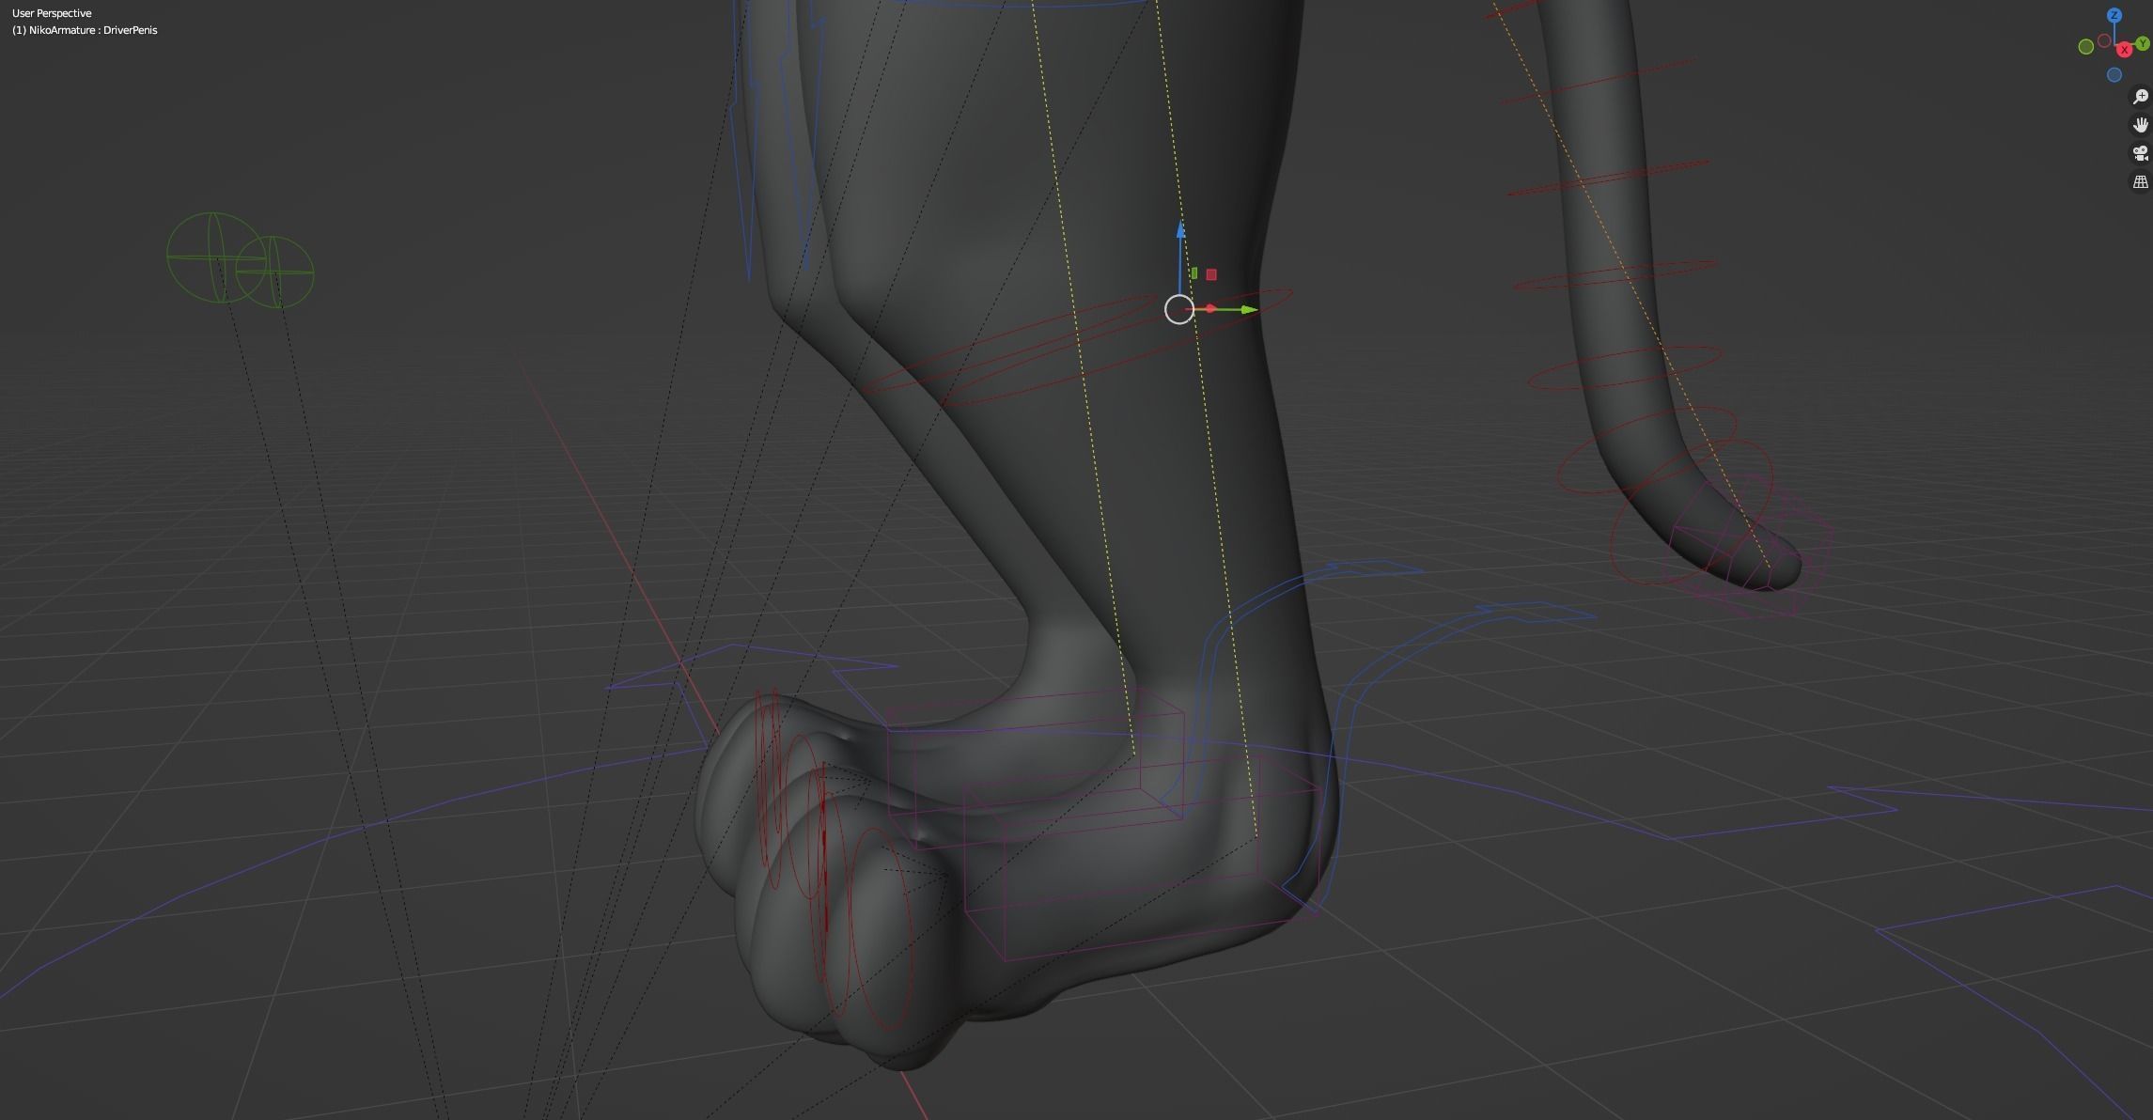The width and height of the screenshot is (2153, 1120).
Task: Click the blue Z arrow of move gizmo
Action: click(1181, 231)
